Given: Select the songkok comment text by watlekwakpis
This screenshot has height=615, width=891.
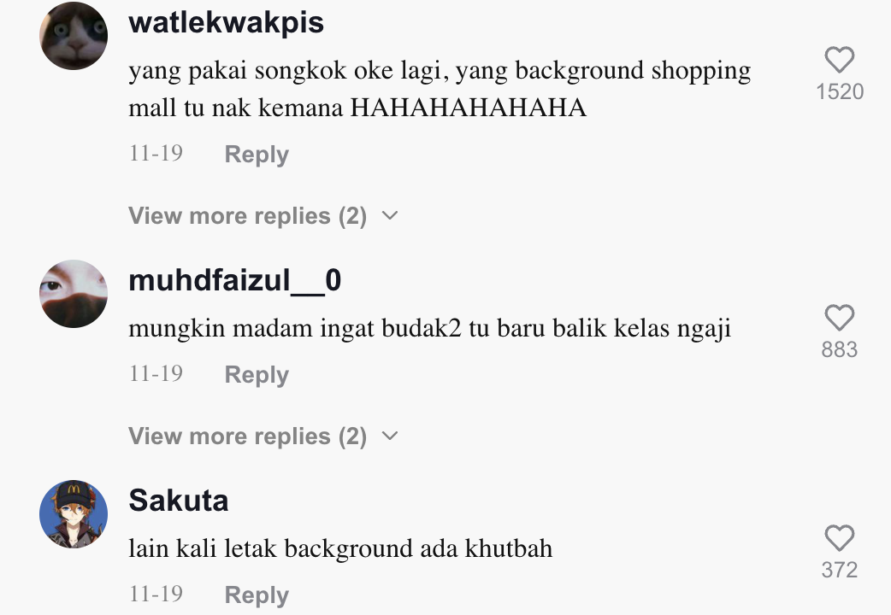Looking at the screenshot, I should click(x=440, y=89).
